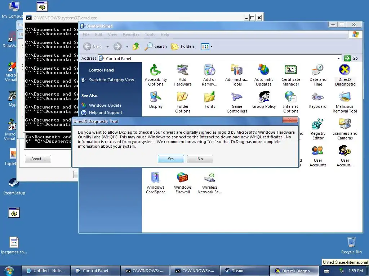Image resolution: width=369 pixels, height=276 pixels.
Task: Switch to Category View link
Action: coord(111,80)
